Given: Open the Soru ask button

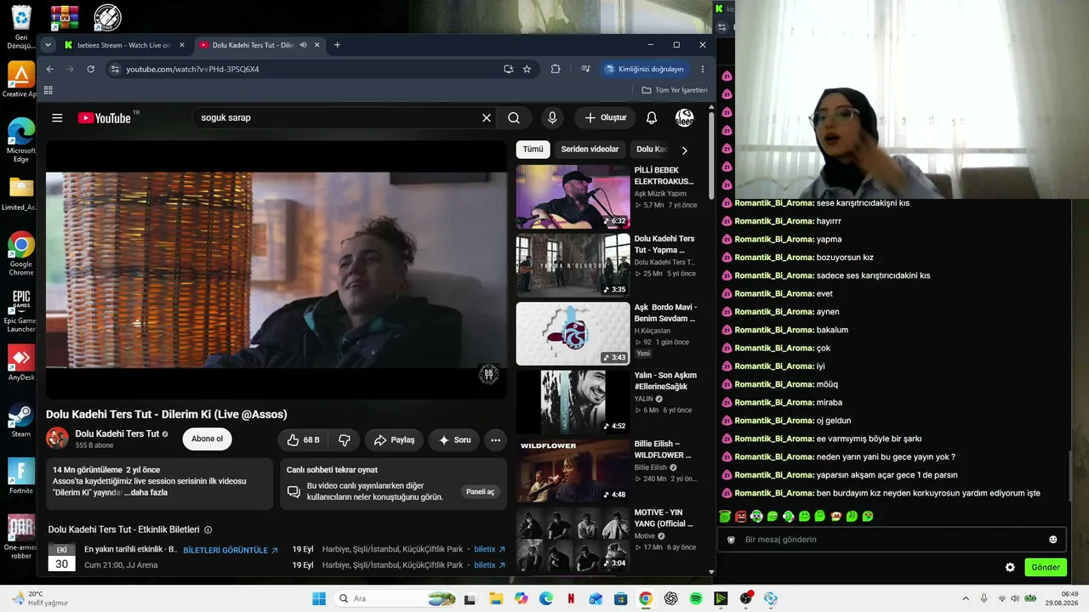Looking at the screenshot, I should tap(454, 439).
